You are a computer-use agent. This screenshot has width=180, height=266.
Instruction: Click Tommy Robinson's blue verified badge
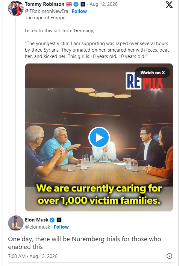[76, 4]
